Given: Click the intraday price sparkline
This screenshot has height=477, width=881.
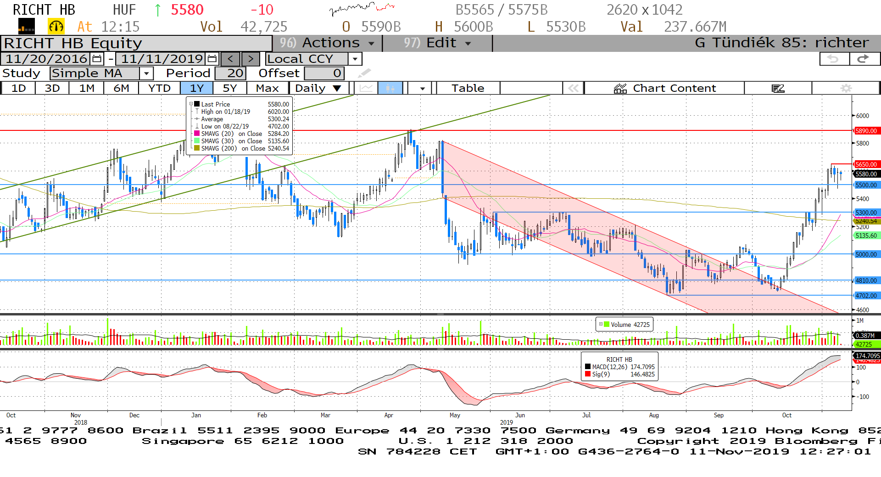Looking at the screenshot, I should [x=362, y=9].
